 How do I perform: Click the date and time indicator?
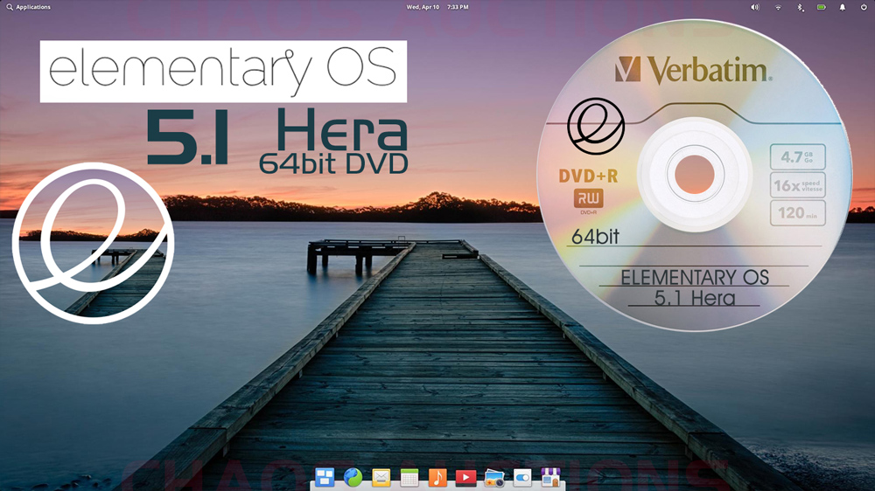[x=437, y=7]
